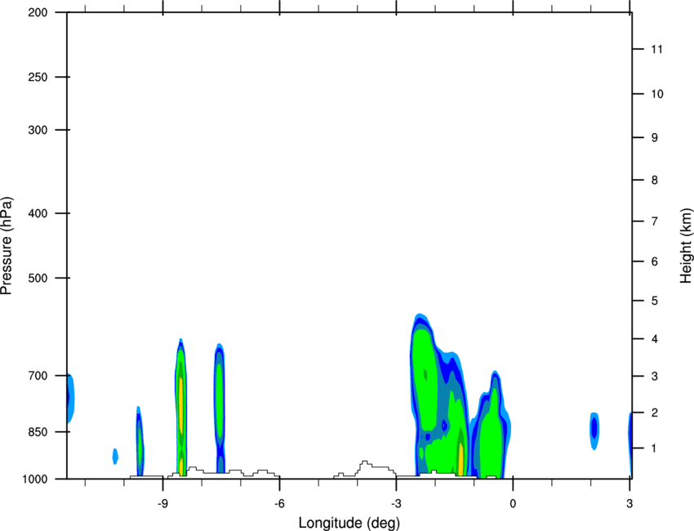
Task: Click the -9 longitude tick label
Action: (162, 503)
